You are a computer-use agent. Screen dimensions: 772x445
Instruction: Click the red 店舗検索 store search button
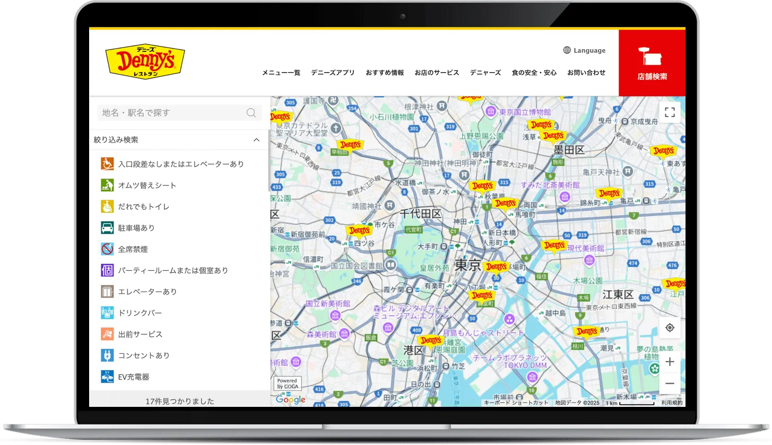(x=652, y=63)
